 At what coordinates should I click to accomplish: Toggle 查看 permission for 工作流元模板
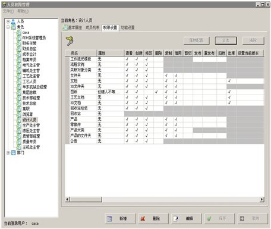click(x=127, y=59)
